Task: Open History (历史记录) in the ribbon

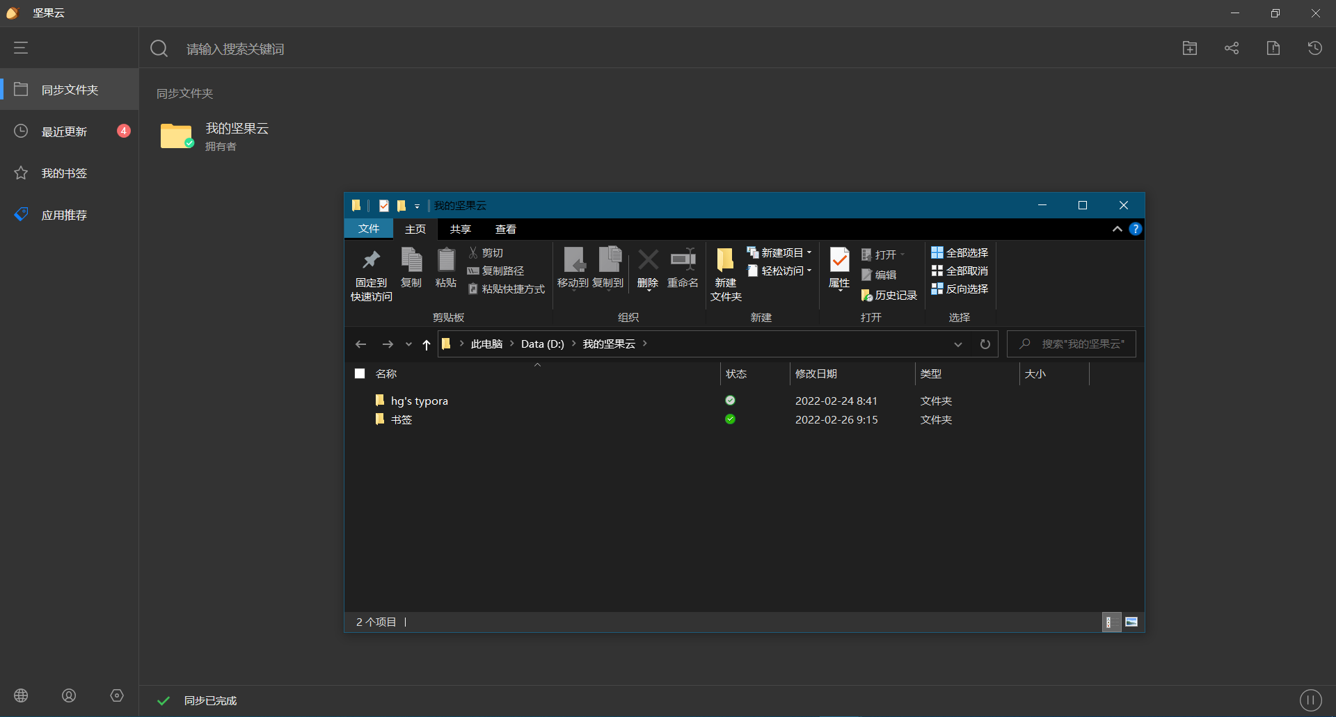Action: coord(889,295)
